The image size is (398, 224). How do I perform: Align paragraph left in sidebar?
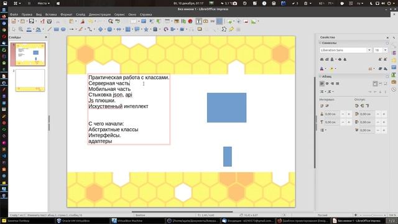322,83
